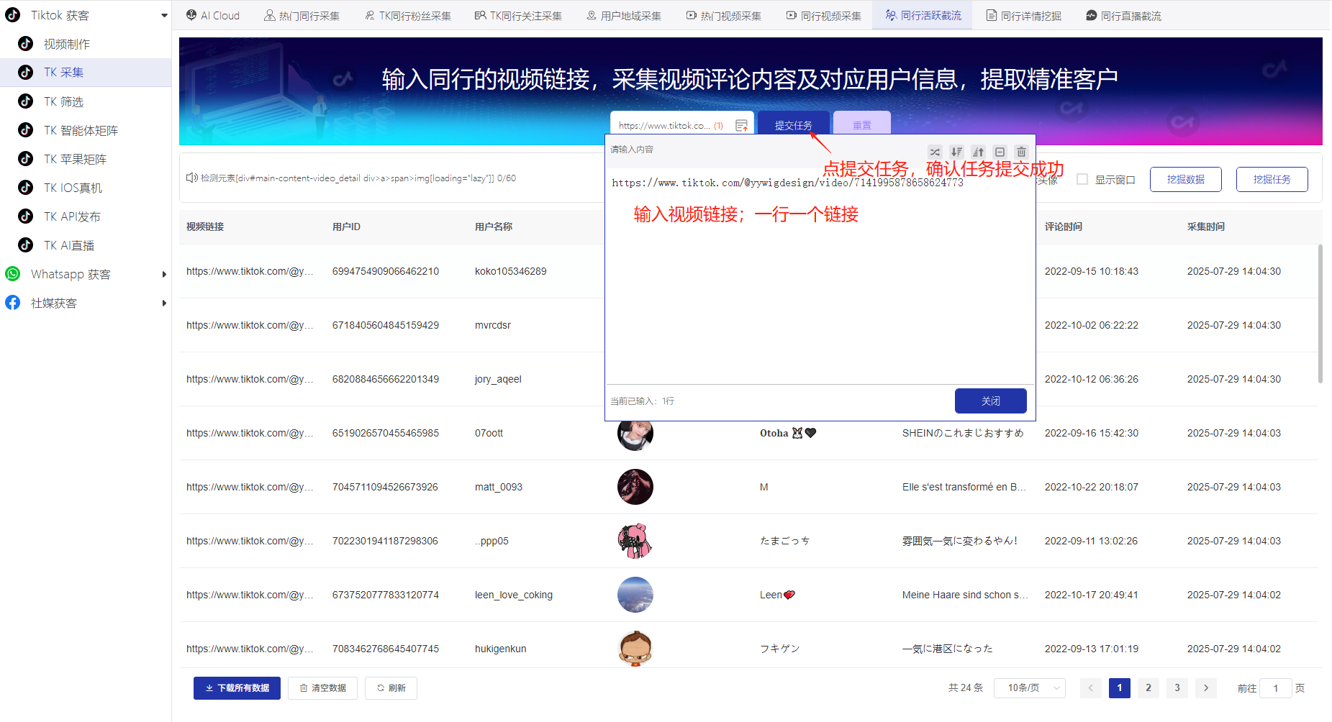This screenshot has height=722, width=1332.
Task: Select the sort descending icon
Action: (956, 152)
